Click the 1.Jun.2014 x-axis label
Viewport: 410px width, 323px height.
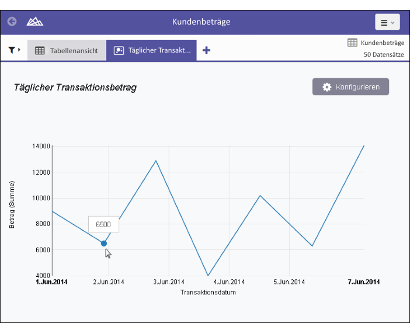[x=52, y=282]
